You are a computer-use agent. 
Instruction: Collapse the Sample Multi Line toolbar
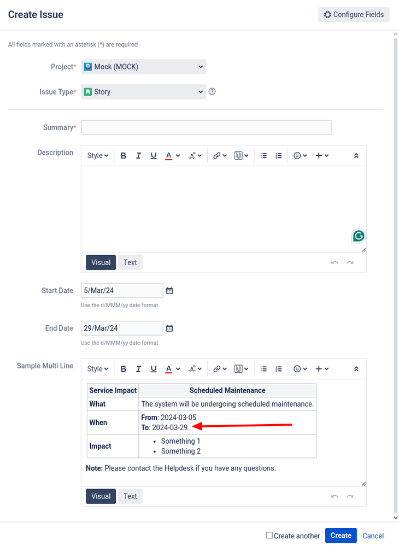(356, 369)
